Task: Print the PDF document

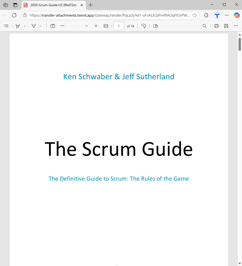Action: (217, 26)
